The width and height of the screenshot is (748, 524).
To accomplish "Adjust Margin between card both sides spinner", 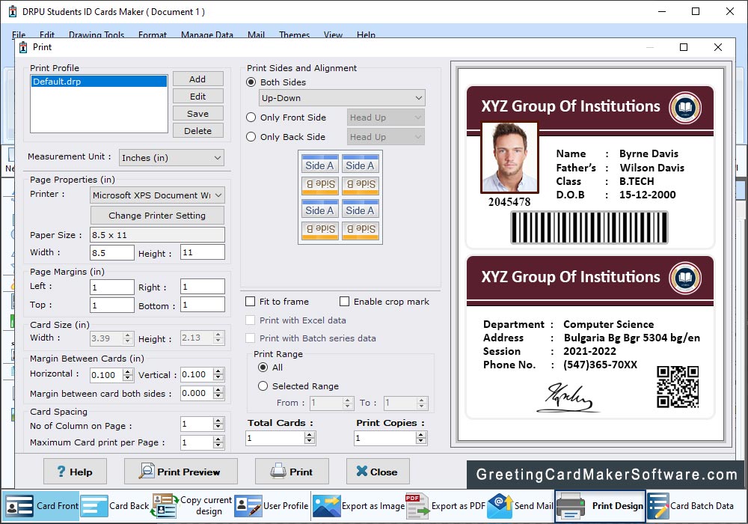I will click(218, 393).
